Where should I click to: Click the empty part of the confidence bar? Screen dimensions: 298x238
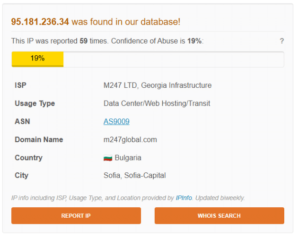(173, 59)
